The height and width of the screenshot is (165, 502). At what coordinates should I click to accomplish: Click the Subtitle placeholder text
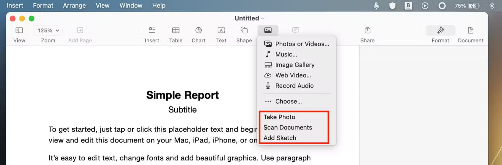[183, 110]
